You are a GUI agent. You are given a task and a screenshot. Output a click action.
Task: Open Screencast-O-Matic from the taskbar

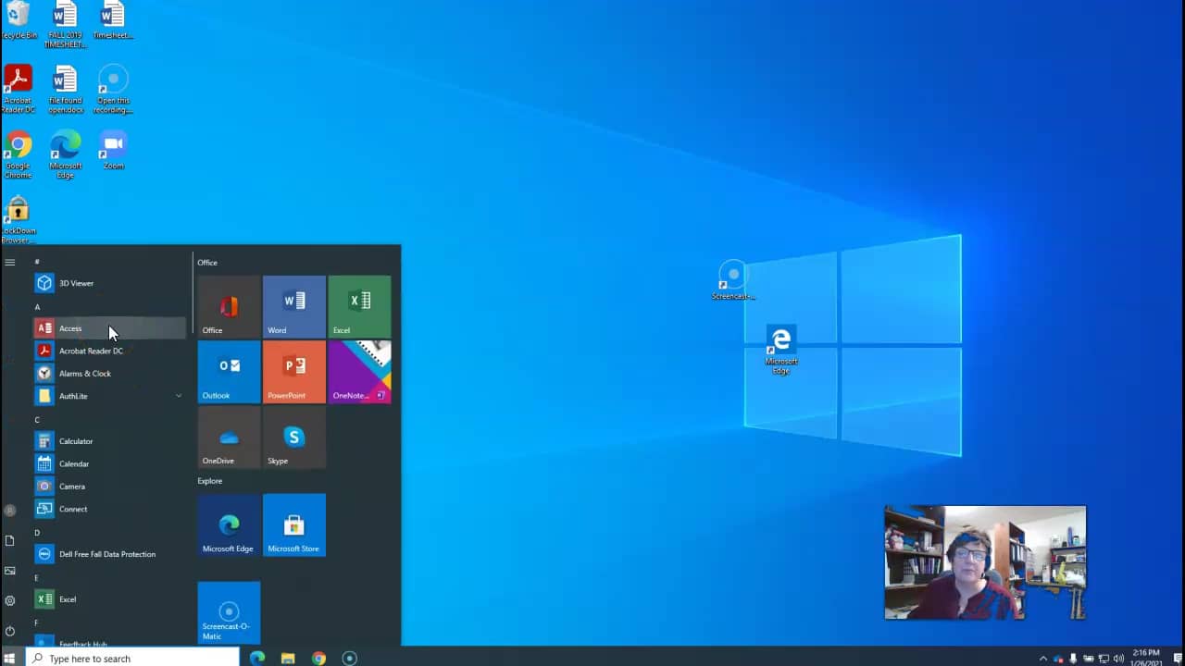(x=349, y=658)
